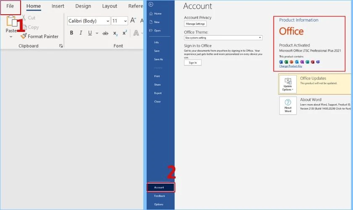
Task: Click the Excel app icon under product contains
Action: pos(286,62)
